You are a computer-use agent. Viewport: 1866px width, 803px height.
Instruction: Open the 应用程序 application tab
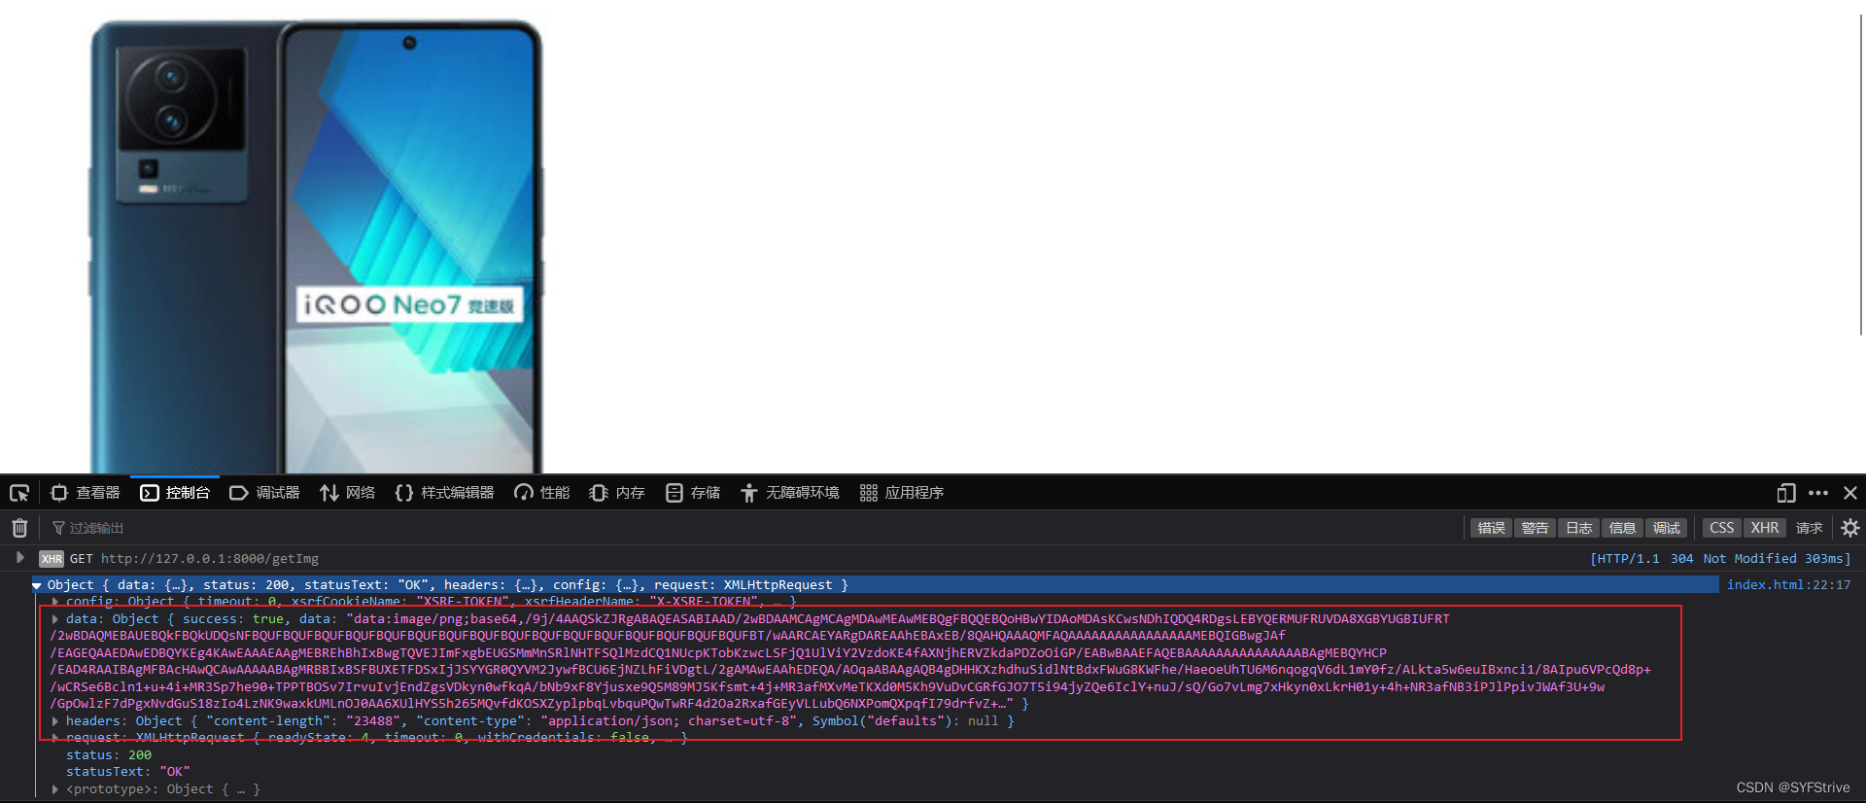902,493
